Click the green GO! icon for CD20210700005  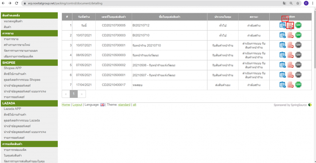[x=298, y=25]
